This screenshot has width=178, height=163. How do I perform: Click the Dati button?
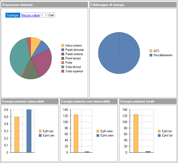51,15
